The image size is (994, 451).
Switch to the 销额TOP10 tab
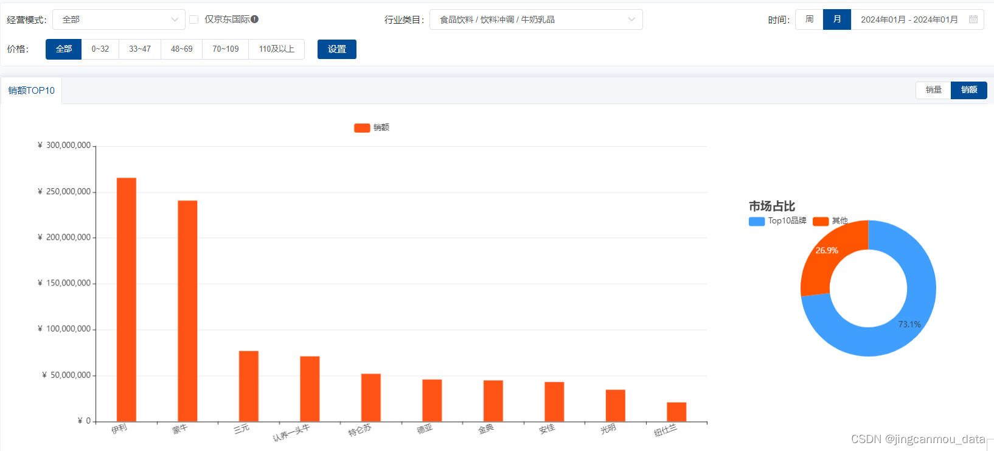32,91
